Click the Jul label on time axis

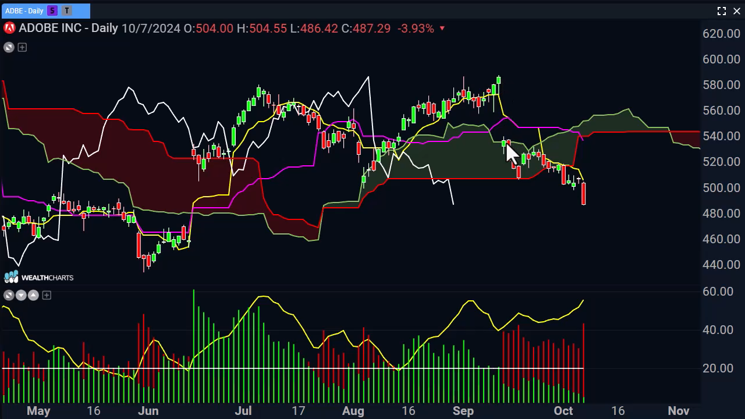(x=243, y=411)
